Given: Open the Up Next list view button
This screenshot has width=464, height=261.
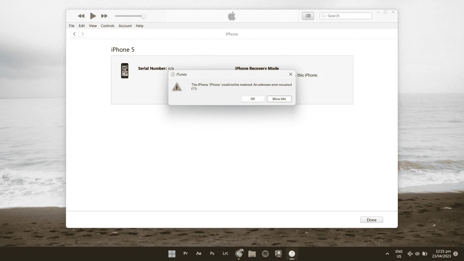Looking at the screenshot, I should (308, 16).
